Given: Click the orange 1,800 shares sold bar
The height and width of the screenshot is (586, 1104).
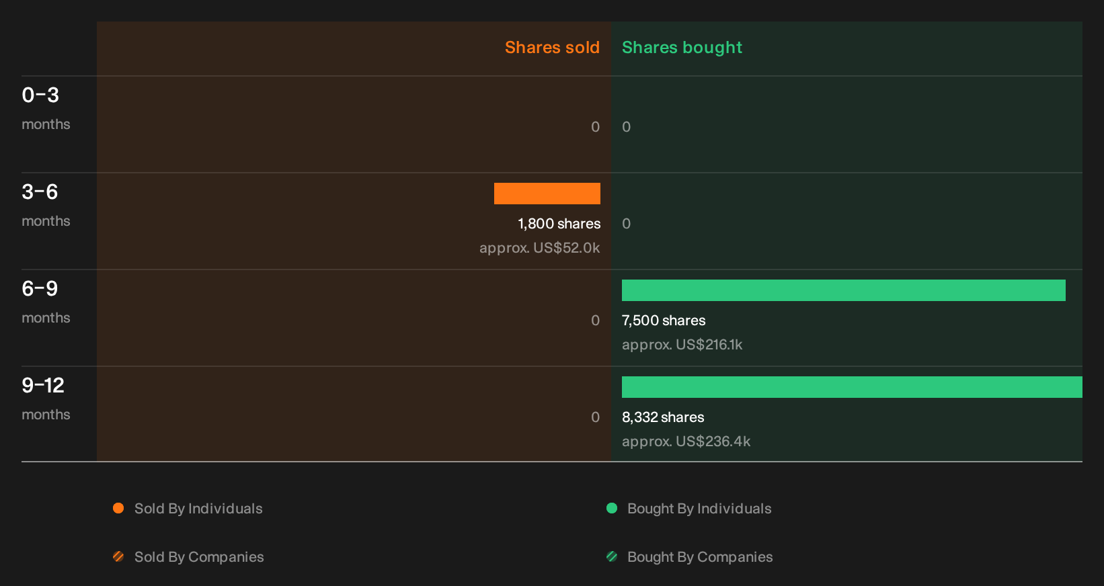Looking at the screenshot, I should (x=547, y=194).
